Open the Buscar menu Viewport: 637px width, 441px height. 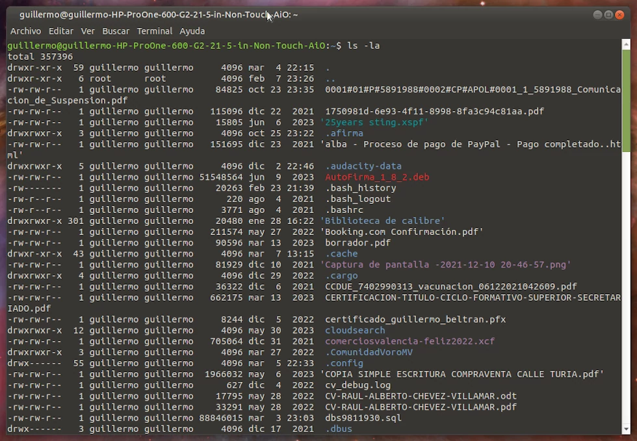tap(116, 31)
